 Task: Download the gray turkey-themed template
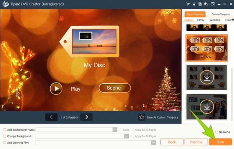[x=207, y=77]
